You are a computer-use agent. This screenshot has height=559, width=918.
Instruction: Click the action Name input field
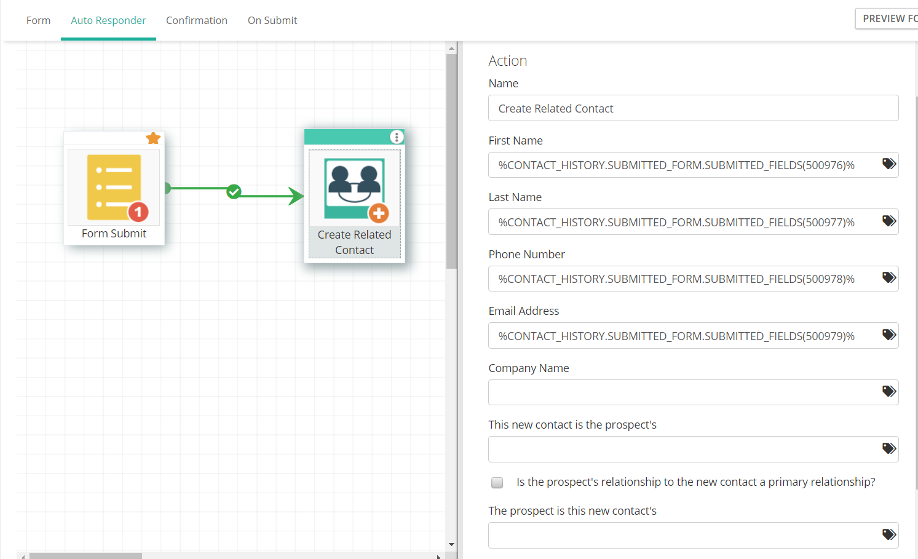tap(693, 108)
